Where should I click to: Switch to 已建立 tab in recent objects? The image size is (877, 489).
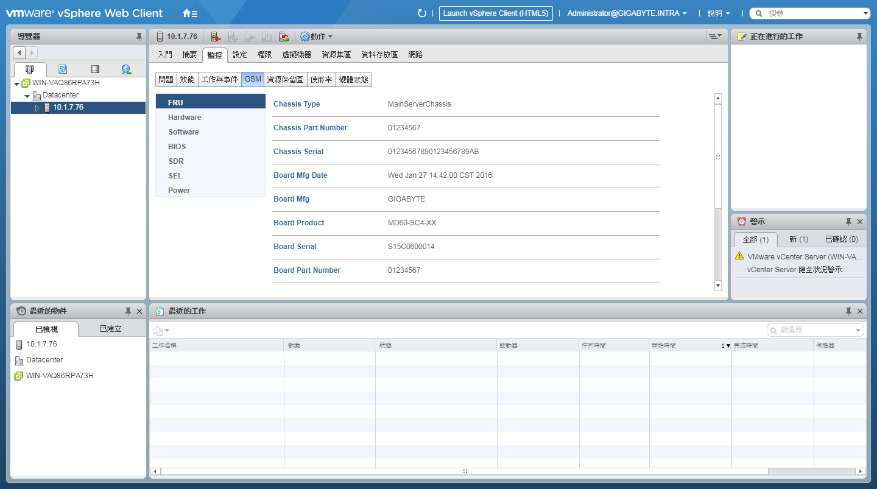click(x=111, y=329)
